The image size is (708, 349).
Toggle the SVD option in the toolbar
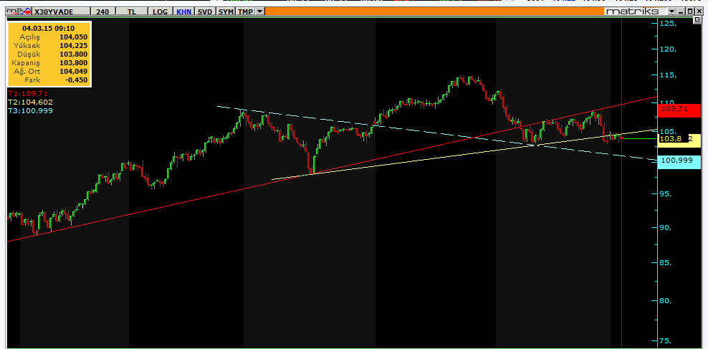point(205,11)
